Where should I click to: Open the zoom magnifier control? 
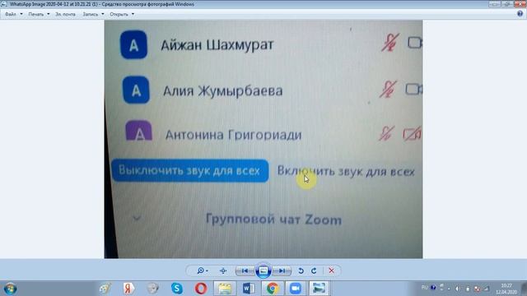pyautogui.click(x=203, y=271)
